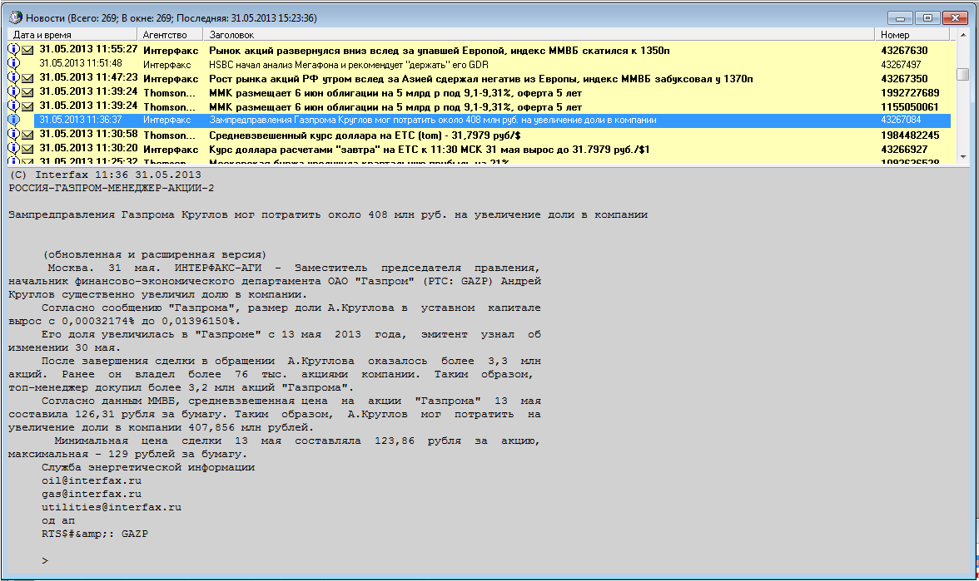Click the envelope icon of the 11:30:58 row
The image size is (979, 581).
27,135
